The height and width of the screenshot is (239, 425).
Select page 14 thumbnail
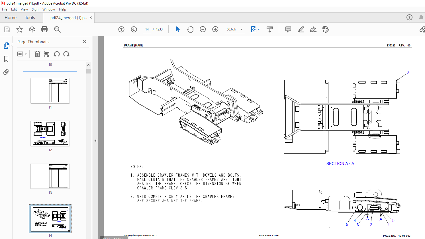tap(50, 219)
